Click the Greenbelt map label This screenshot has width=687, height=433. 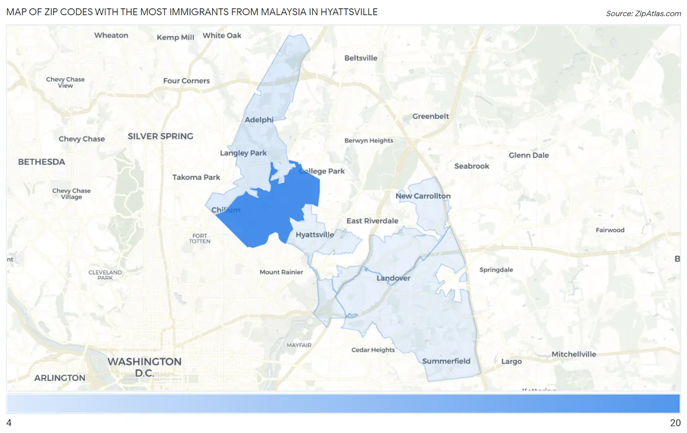(430, 116)
